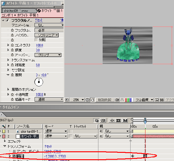Open the クリップ overflow dropdown
174x161 pixels.
pyautogui.click(x=48, y=55)
